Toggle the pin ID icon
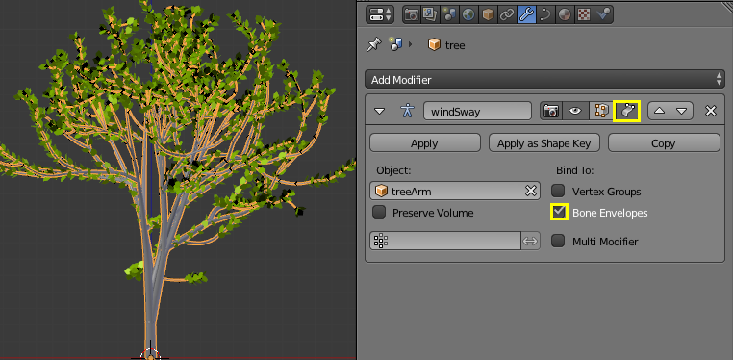 click(x=374, y=45)
